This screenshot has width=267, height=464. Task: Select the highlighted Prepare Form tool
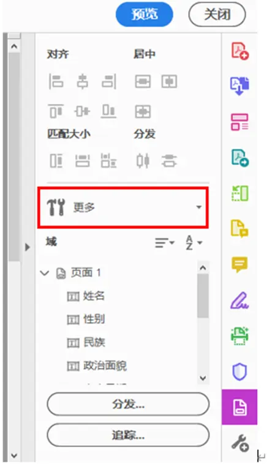(239, 407)
